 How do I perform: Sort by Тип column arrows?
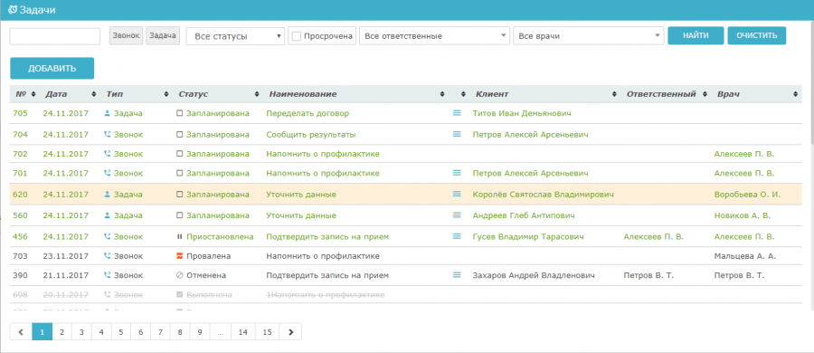(166, 94)
